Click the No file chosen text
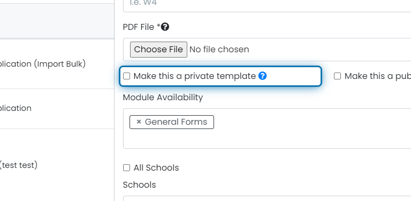This screenshot has width=411, height=201. pyautogui.click(x=219, y=50)
